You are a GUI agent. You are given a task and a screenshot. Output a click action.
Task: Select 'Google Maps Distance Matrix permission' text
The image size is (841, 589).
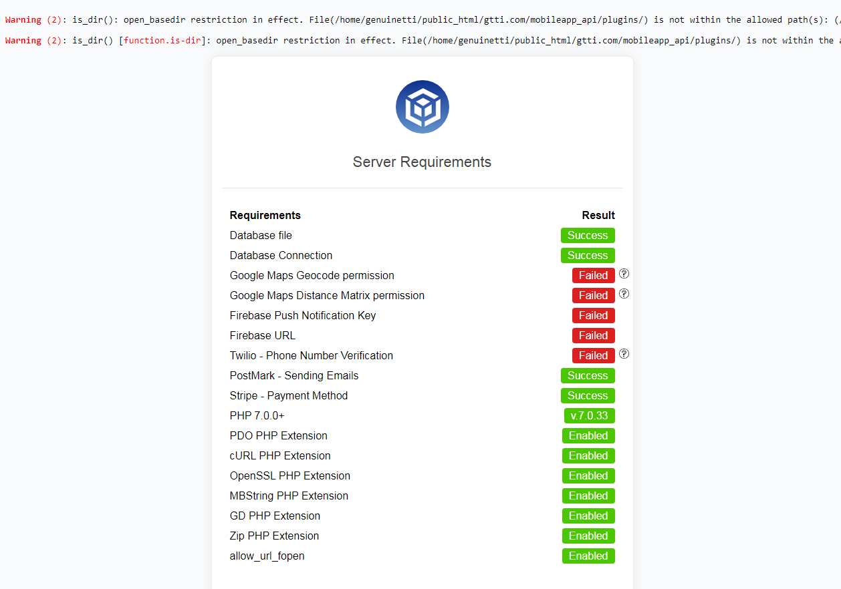pyautogui.click(x=327, y=295)
